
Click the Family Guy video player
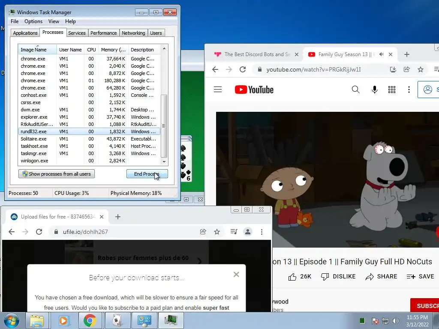(327, 179)
